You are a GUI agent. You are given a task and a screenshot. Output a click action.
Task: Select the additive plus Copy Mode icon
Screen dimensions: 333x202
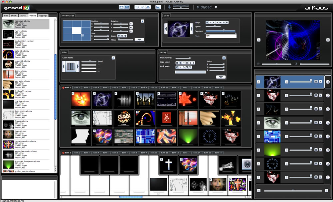180,63
